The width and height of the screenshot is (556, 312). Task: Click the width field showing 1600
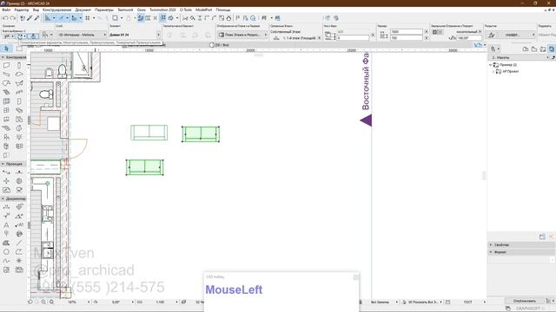click(406, 31)
